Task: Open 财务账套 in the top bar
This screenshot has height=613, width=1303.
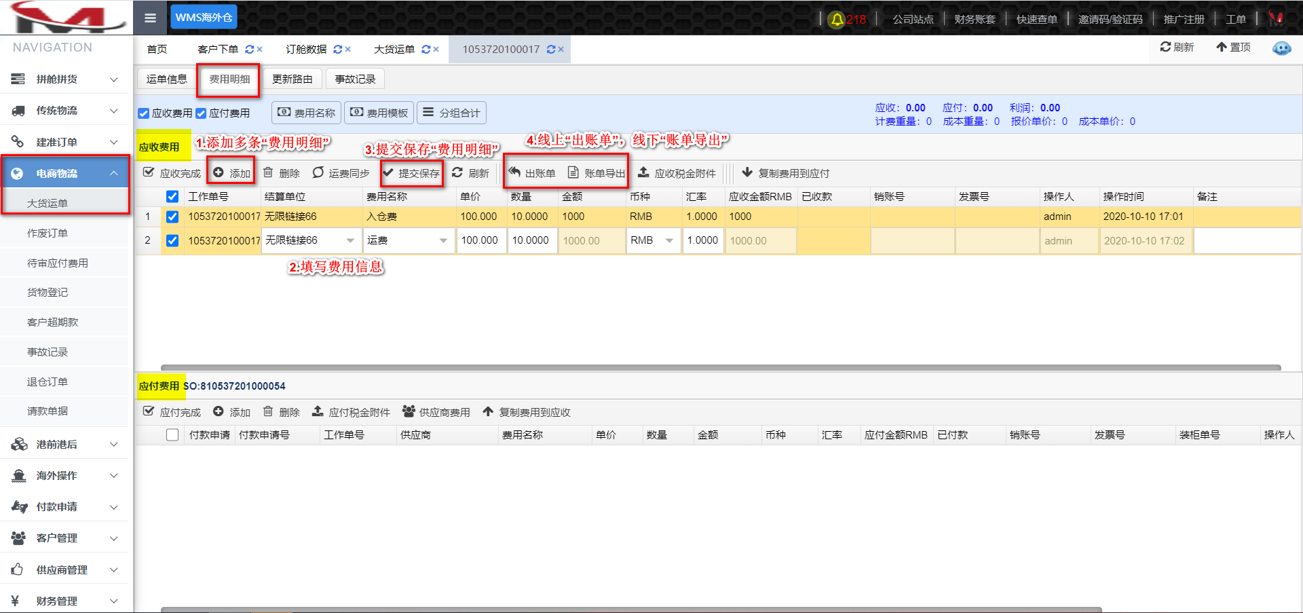Action: pos(975,19)
